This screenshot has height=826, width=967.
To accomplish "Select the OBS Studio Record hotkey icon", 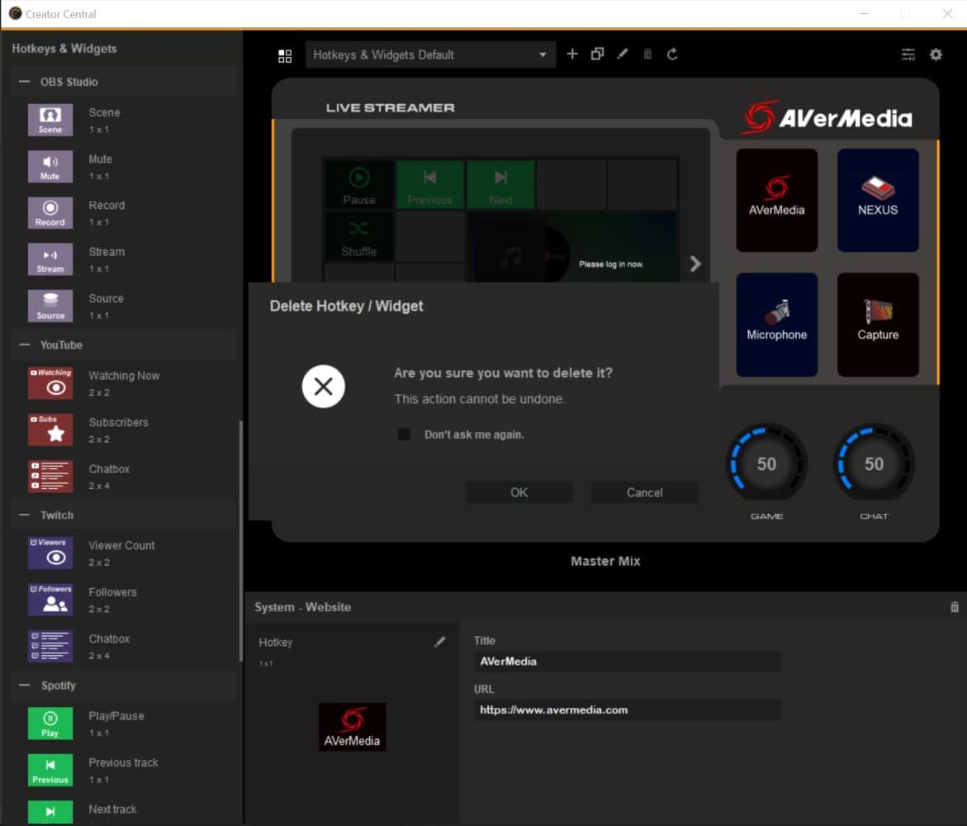I will (50, 212).
